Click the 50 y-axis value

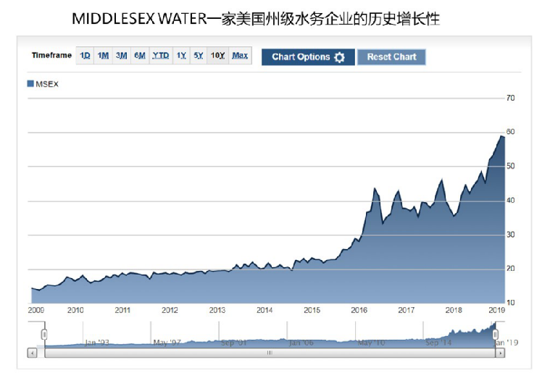pyautogui.click(x=510, y=166)
